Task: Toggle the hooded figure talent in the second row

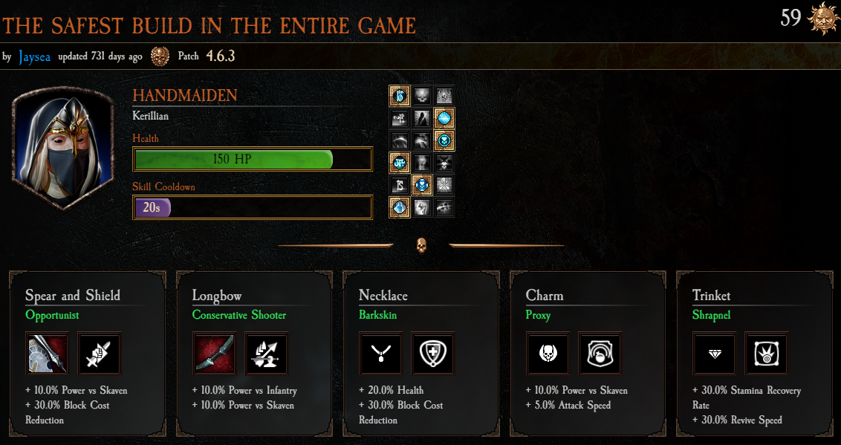Action: click(421, 118)
